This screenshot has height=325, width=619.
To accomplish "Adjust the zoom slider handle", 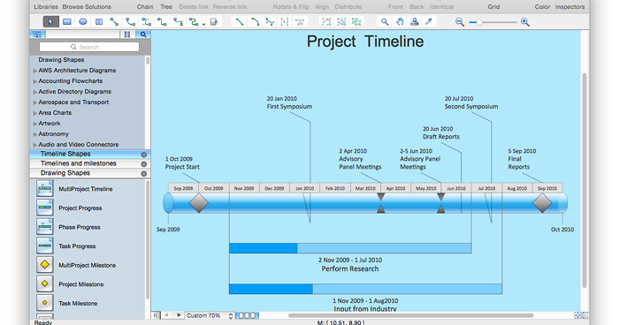I will click(479, 22).
